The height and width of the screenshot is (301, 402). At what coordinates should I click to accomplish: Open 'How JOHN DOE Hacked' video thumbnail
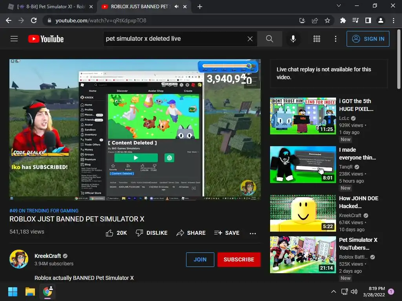pos(303,213)
